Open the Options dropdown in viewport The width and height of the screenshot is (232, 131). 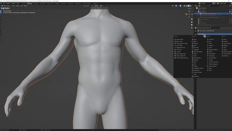(190, 8)
